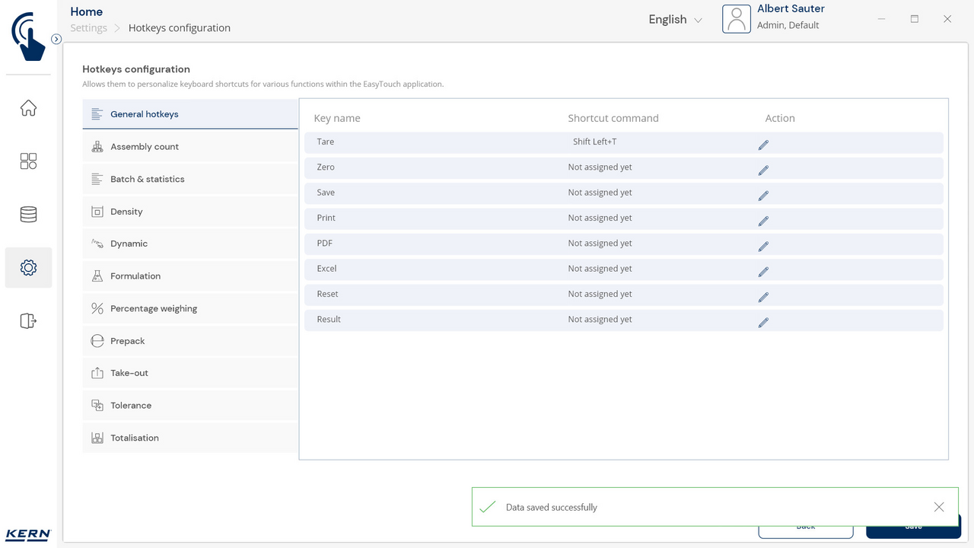Open the English language dropdown

[675, 20]
